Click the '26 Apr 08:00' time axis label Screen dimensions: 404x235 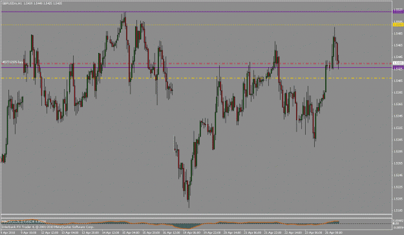pos(334,232)
